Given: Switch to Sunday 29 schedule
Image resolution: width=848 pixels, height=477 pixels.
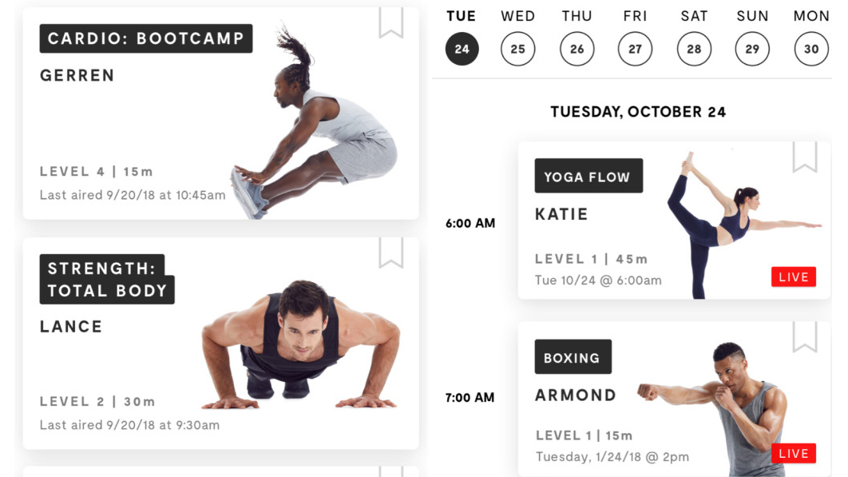Looking at the screenshot, I should (752, 49).
